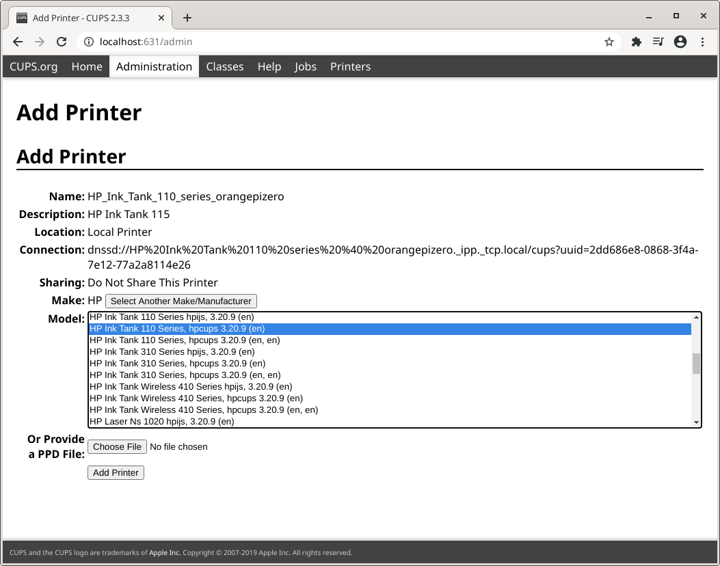Click the browser forward arrow

pyautogui.click(x=40, y=42)
